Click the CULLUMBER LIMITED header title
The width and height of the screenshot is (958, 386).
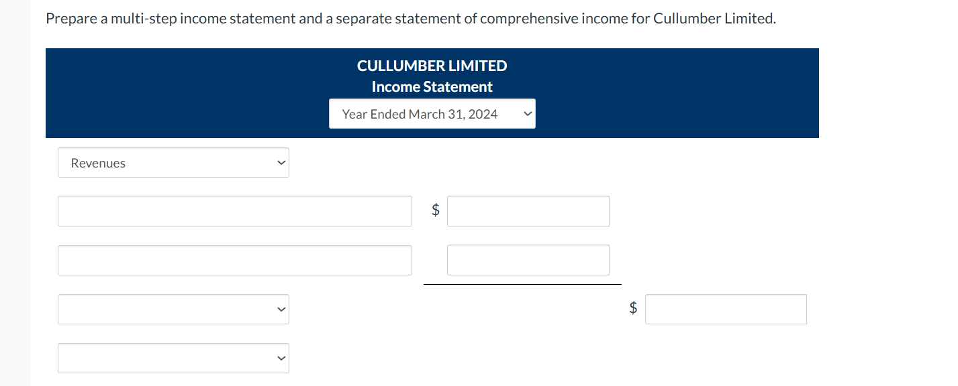pos(432,65)
